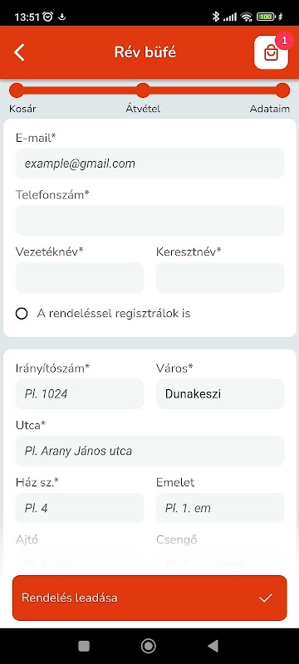Tap the Android home circle button
The width and height of the screenshot is (299, 664).
(148, 646)
